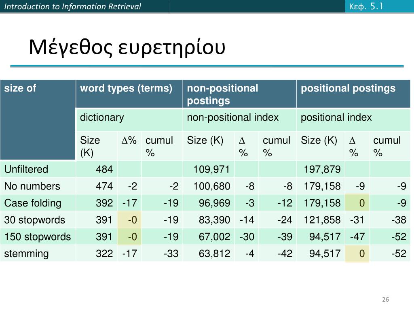Click the chapter label "Κεφ. 5.1"
This screenshot has width=414, height=311.
[366, 6]
